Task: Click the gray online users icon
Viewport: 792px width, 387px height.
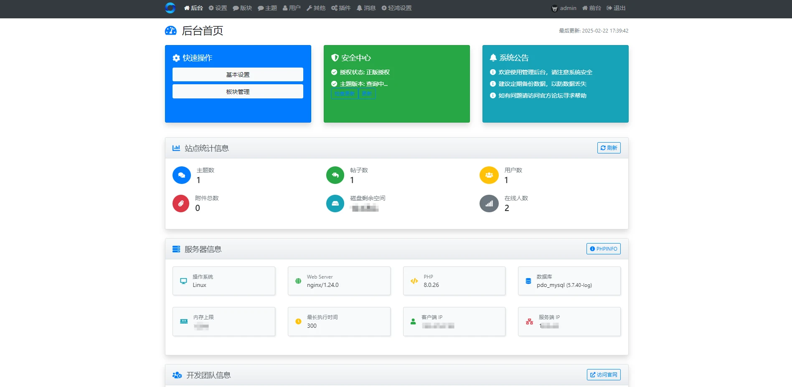Action: click(x=489, y=204)
